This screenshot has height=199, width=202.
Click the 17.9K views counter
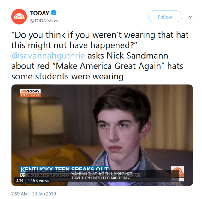[39, 180]
